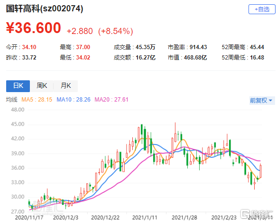Click the 33.00 y-axis label
The width and height of the screenshot is (276, 222).
coord(18,182)
